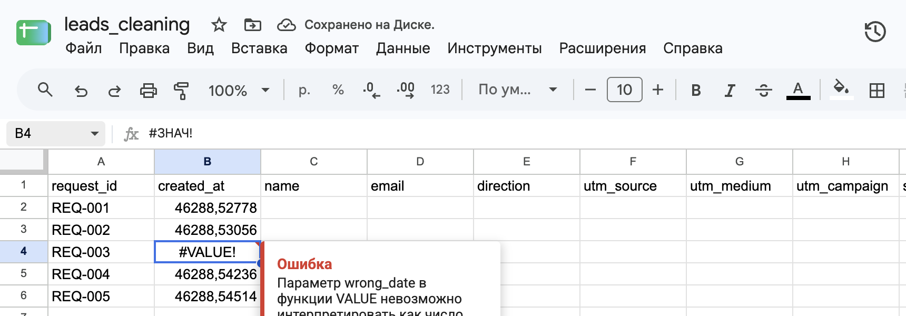Click the select-all corner box
The height and width of the screenshot is (316, 906).
click(x=24, y=161)
